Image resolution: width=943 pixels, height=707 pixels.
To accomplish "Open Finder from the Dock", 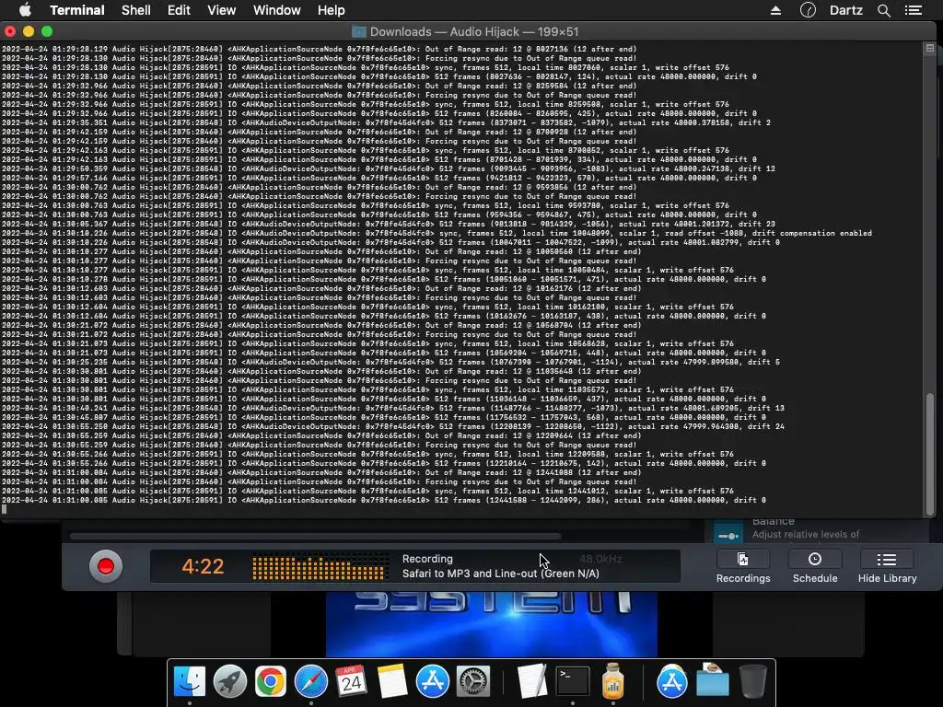I will click(190, 681).
